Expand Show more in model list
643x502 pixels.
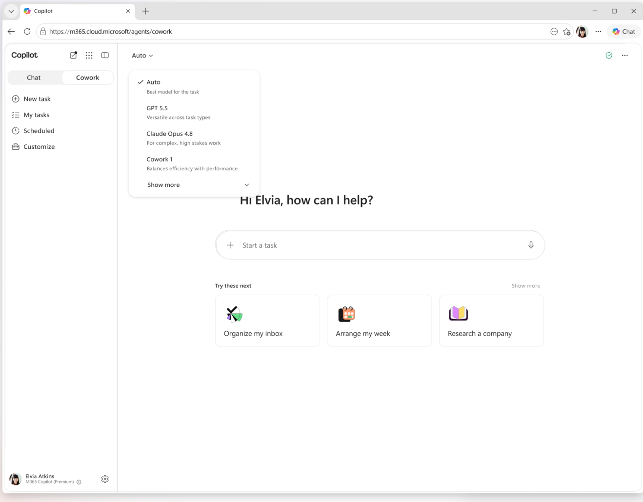(x=198, y=185)
